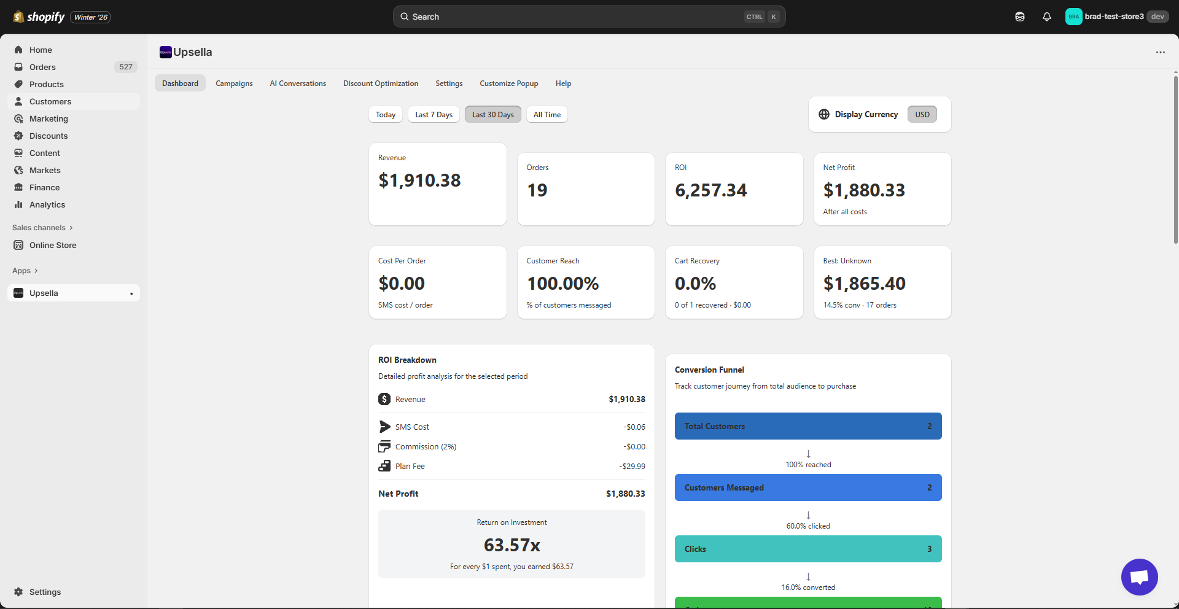Open the Discount Optimization tab
This screenshot has height=609, width=1179.
(x=381, y=83)
